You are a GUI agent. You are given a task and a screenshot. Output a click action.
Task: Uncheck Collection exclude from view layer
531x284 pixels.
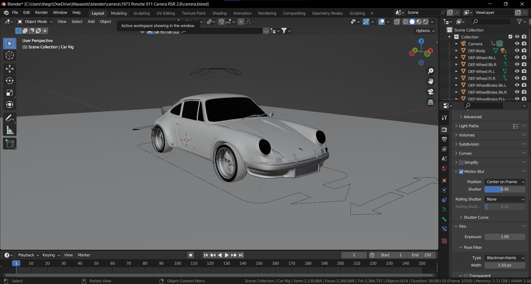(510, 37)
